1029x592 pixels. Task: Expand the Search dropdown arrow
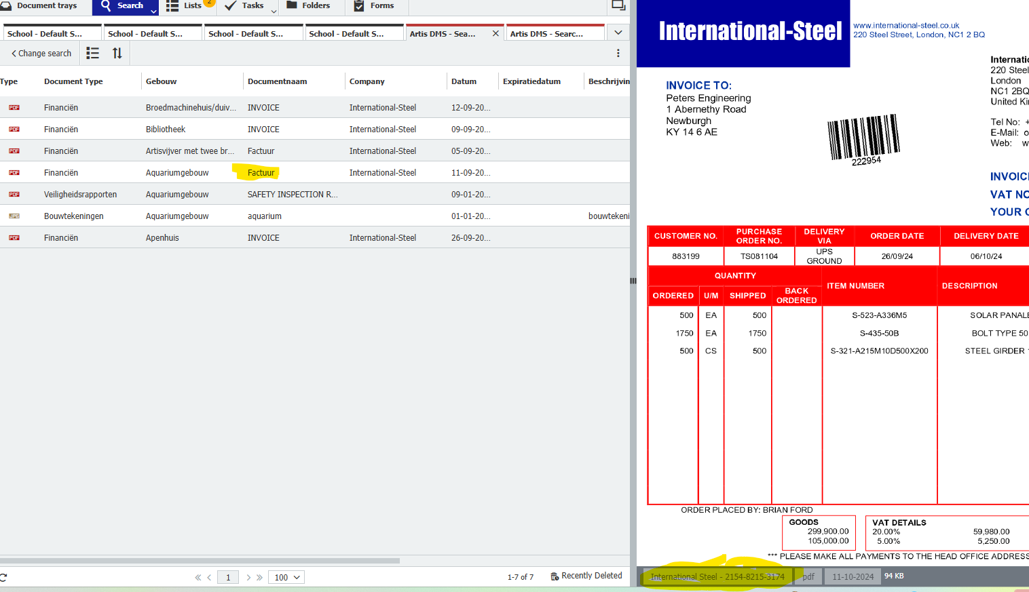point(154,11)
